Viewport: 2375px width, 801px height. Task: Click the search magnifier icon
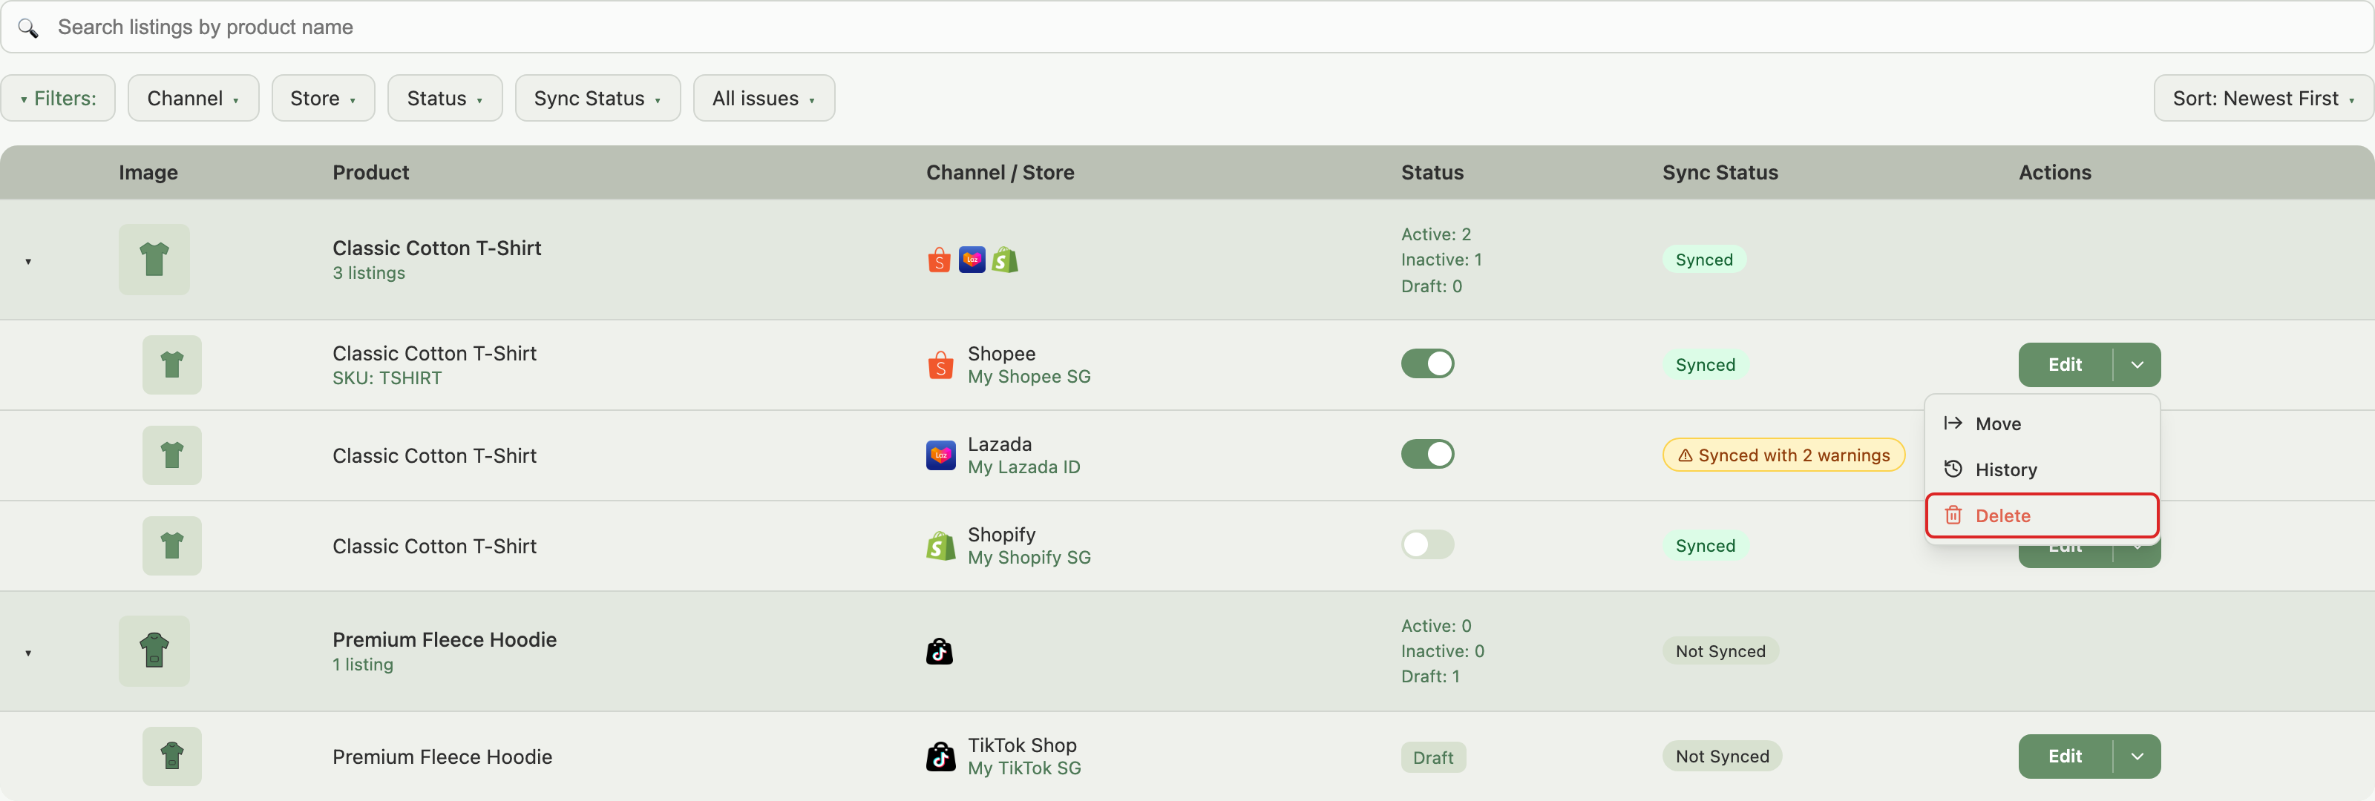tap(29, 27)
